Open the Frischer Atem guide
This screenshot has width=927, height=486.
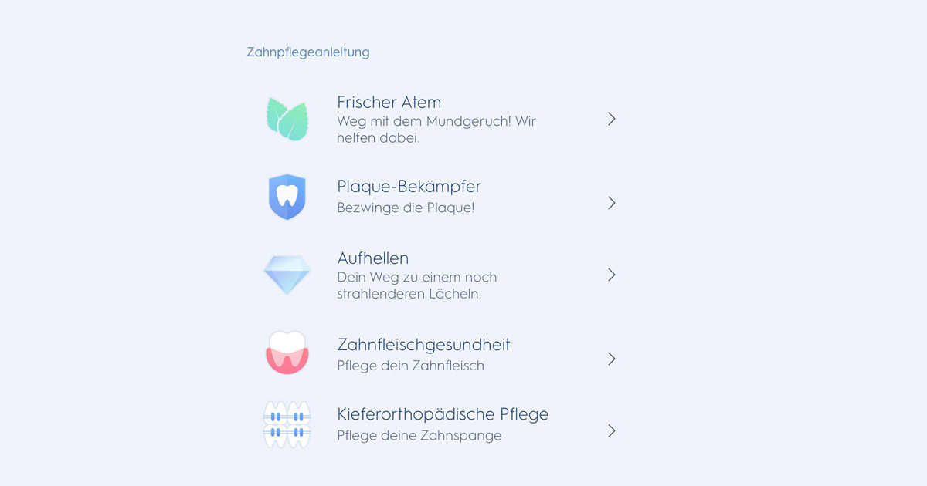pyautogui.click(x=389, y=102)
